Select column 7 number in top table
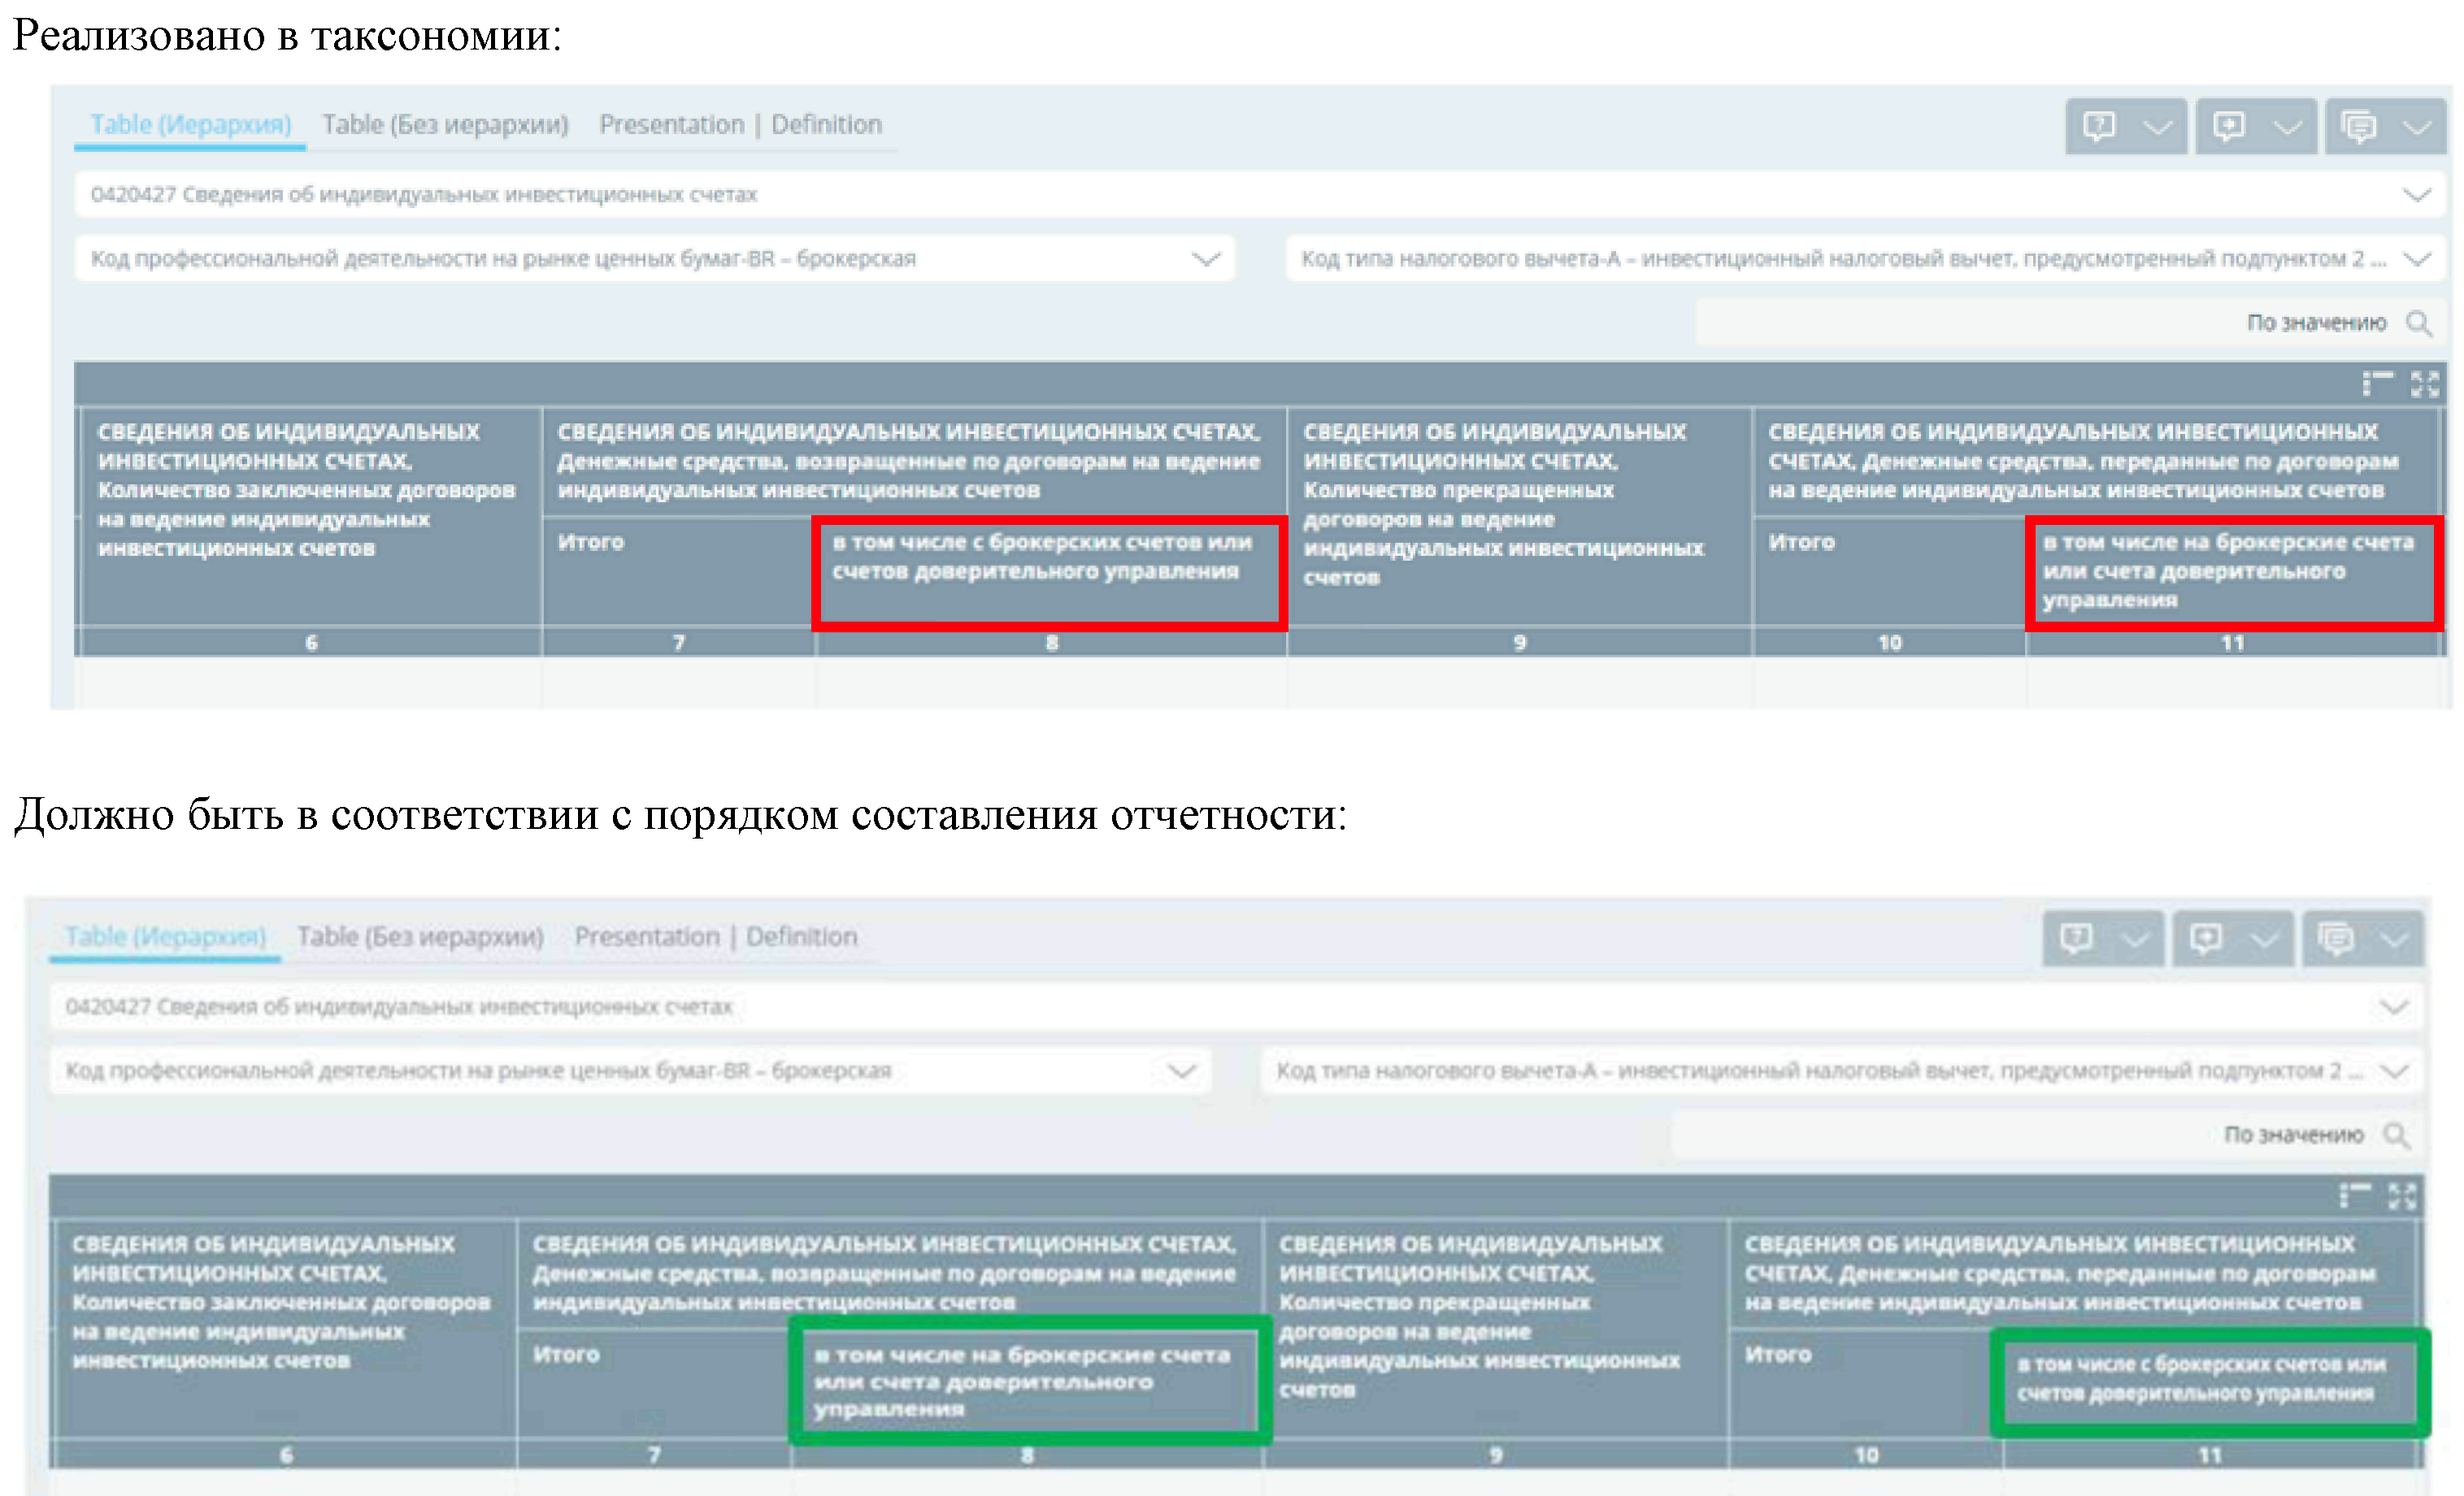This screenshot has width=2464, height=1496. [x=679, y=643]
